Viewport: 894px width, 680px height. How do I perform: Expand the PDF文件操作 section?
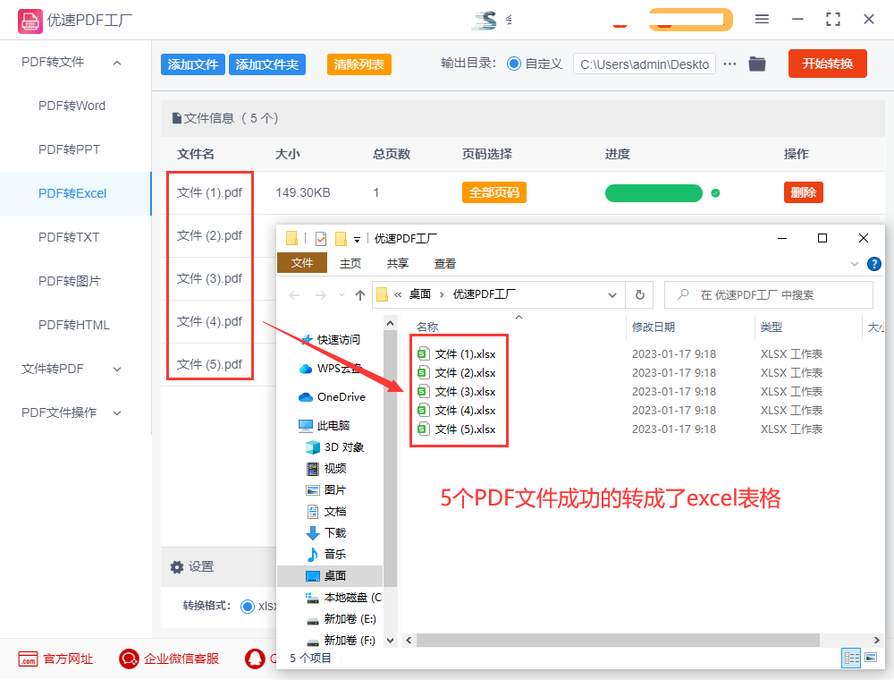117,413
